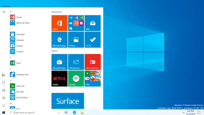Open Groove Music from the app list

(22, 97)
